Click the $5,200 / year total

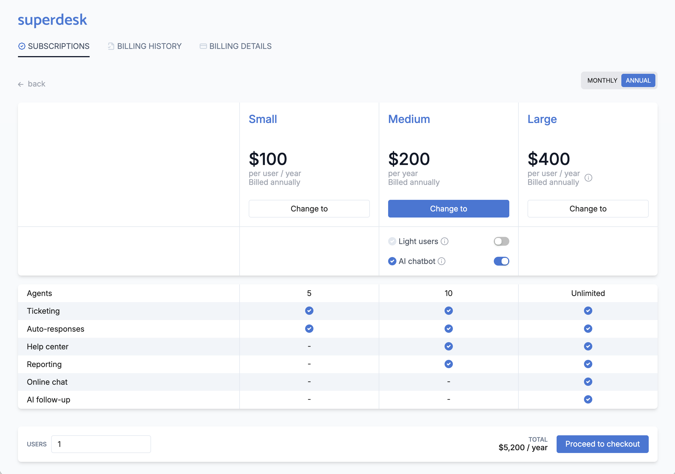pos(523,447)
